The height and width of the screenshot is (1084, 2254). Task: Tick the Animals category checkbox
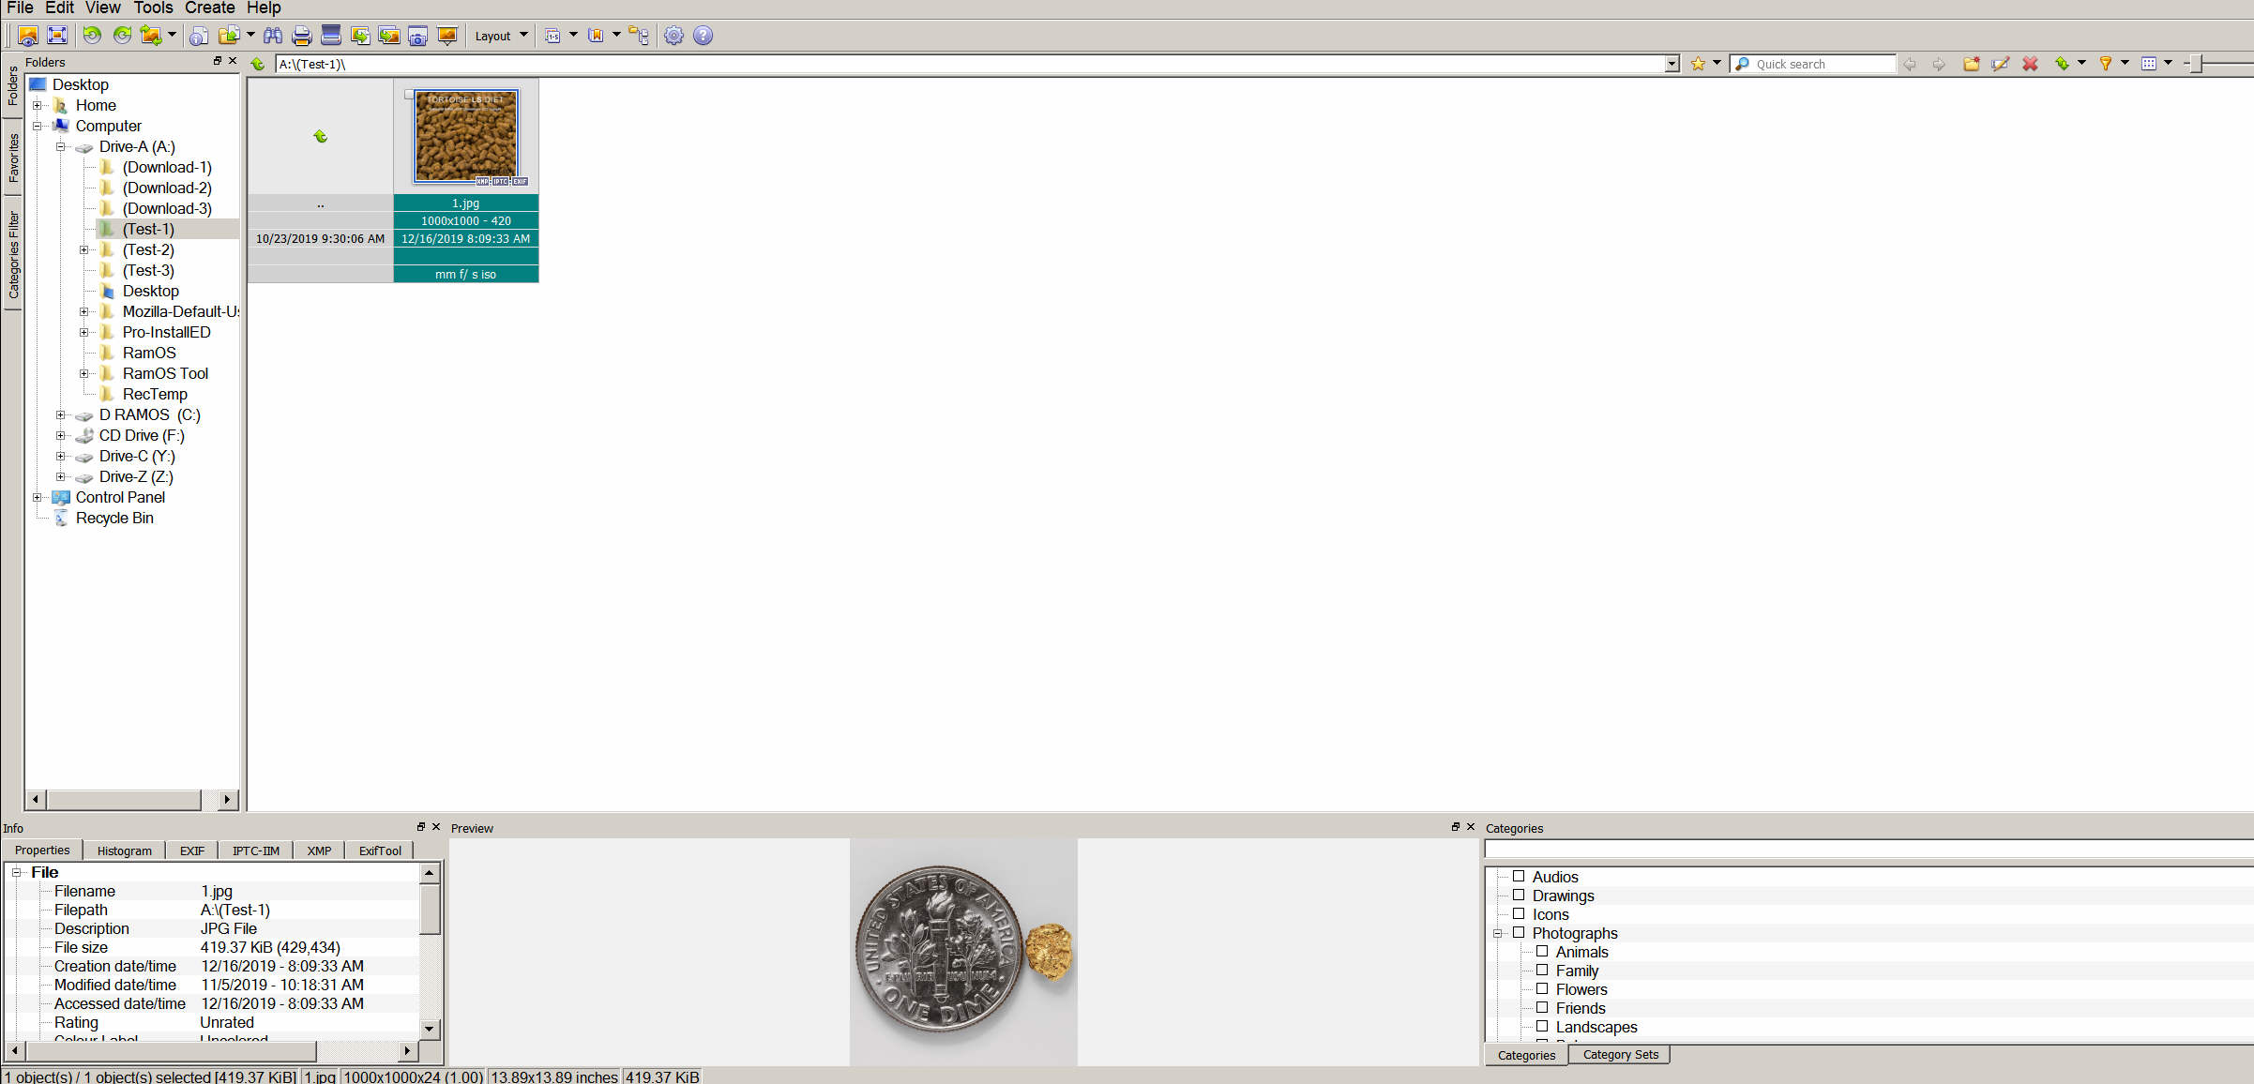click(1542, 952)
